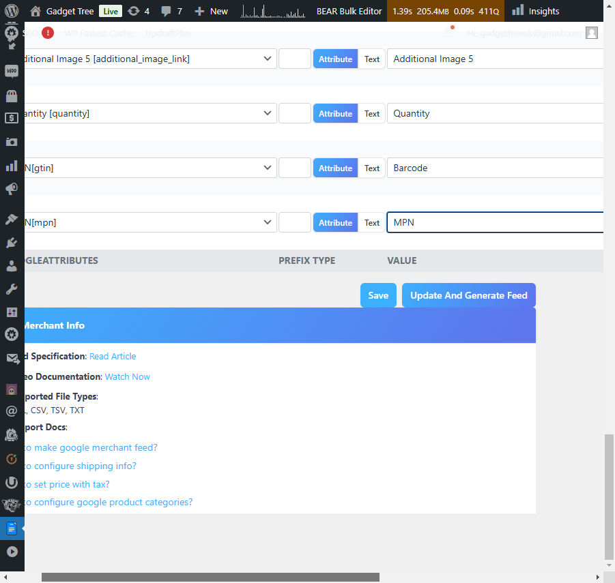Screen dimensions: 615x583
Task: Switch mpn row to Text type
Action: pos(372,222)
